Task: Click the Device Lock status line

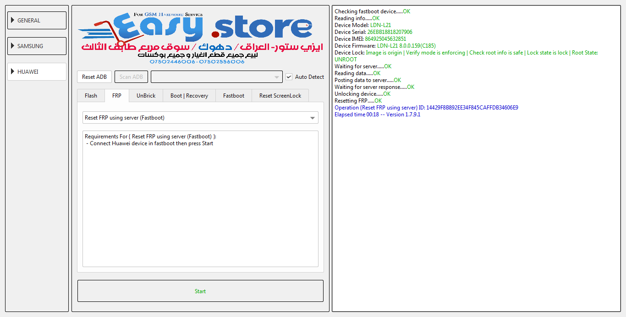Action: click(466, 56)
